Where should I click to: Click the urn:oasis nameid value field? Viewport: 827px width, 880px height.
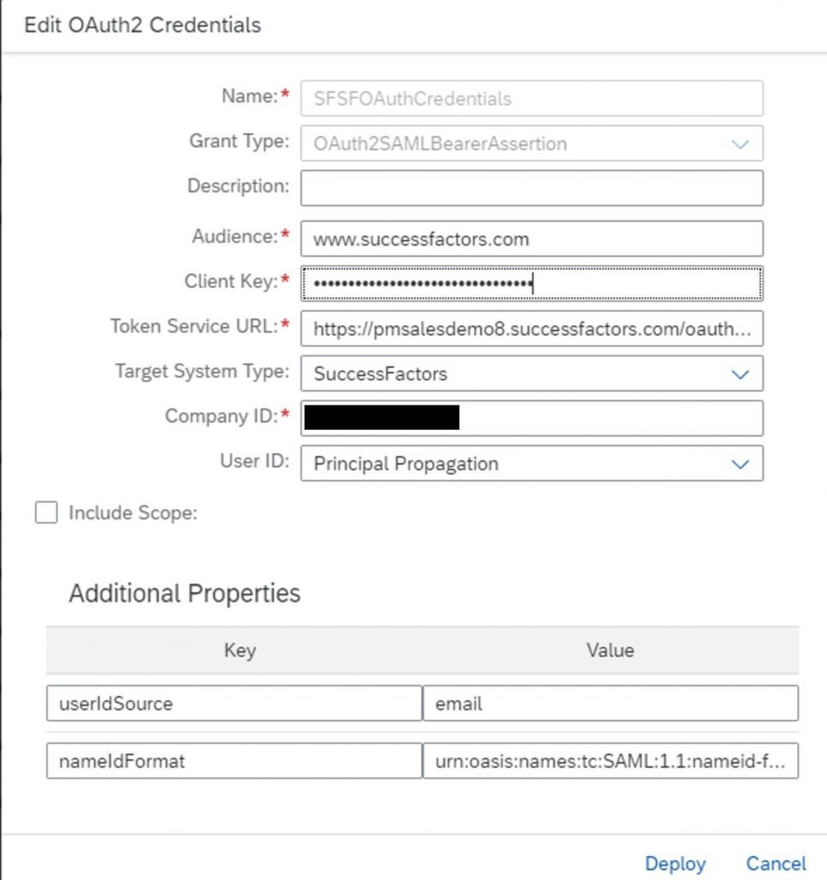pyautogui.click(x=611, y=761)
